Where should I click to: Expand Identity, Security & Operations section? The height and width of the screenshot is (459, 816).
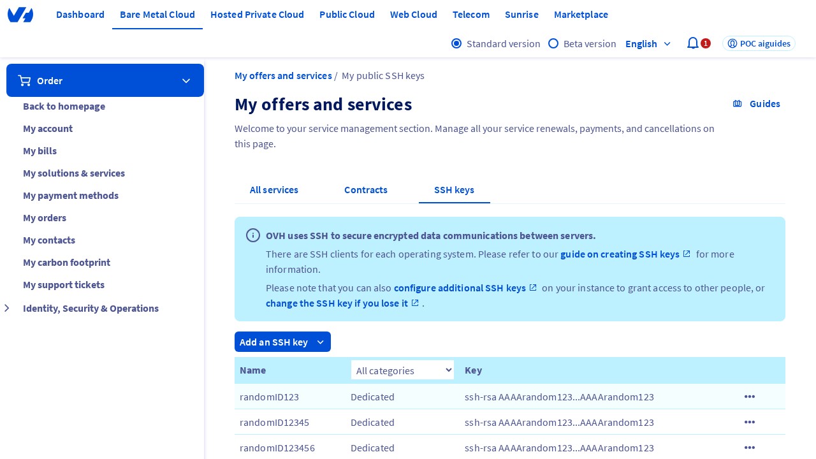(7, 309)
